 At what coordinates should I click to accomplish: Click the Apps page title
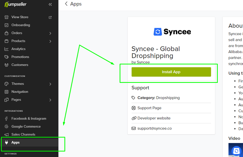pos(76,4)
